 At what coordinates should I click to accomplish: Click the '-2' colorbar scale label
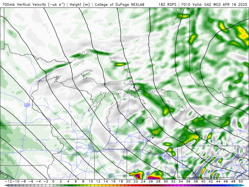pos(46,181)
